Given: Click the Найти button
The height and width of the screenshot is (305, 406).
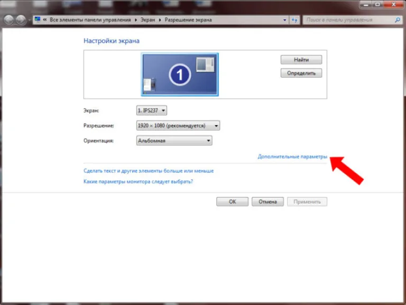Looking at the screenshot, I should tap(301, 60).
